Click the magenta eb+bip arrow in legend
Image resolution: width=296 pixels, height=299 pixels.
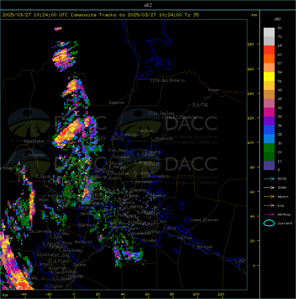[269, 214]
